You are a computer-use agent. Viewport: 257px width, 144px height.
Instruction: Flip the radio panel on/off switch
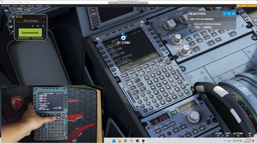point(208,121)
